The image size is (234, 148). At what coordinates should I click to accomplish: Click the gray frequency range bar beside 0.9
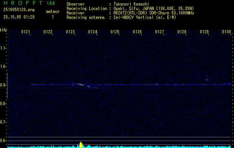point(7,85)
